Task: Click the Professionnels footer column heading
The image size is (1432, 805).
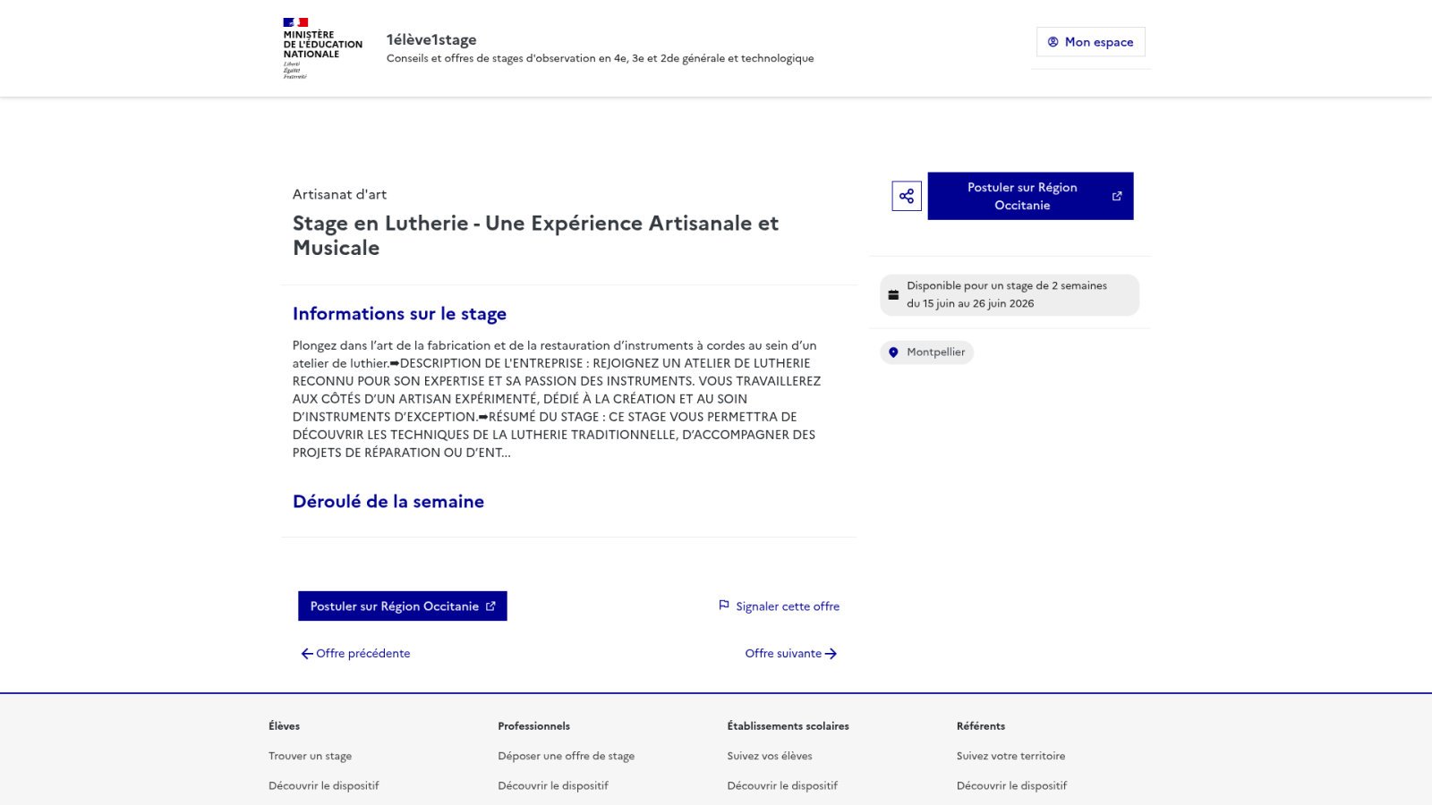Action: [x=533, y=726]
